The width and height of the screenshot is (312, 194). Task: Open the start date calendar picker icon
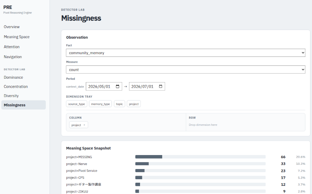tap(117, 86)
